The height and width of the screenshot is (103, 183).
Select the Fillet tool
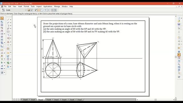point(8,35)
